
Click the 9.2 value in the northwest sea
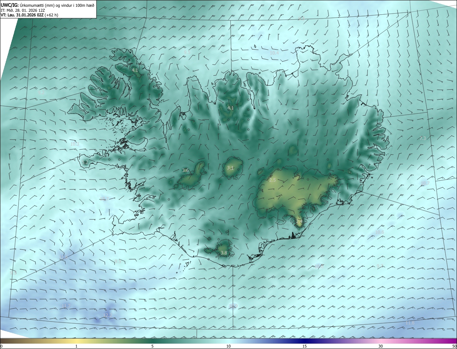click(41, 92)
